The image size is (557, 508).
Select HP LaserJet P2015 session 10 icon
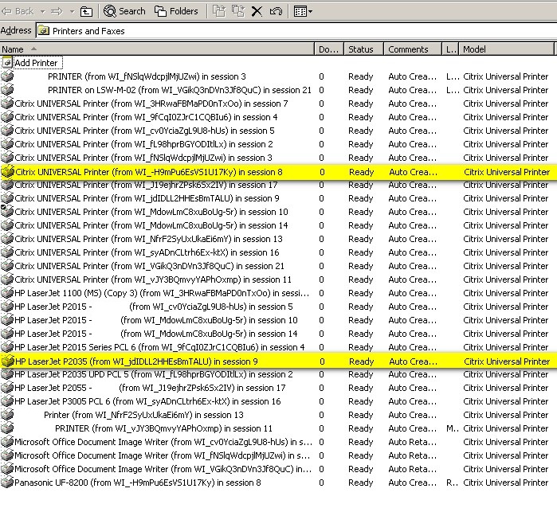[7, 319]
